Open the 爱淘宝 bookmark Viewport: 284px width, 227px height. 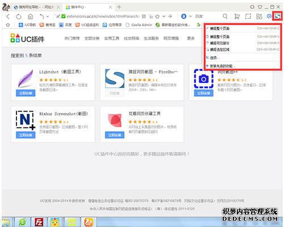pyautogui.click(x=47, y=25)
